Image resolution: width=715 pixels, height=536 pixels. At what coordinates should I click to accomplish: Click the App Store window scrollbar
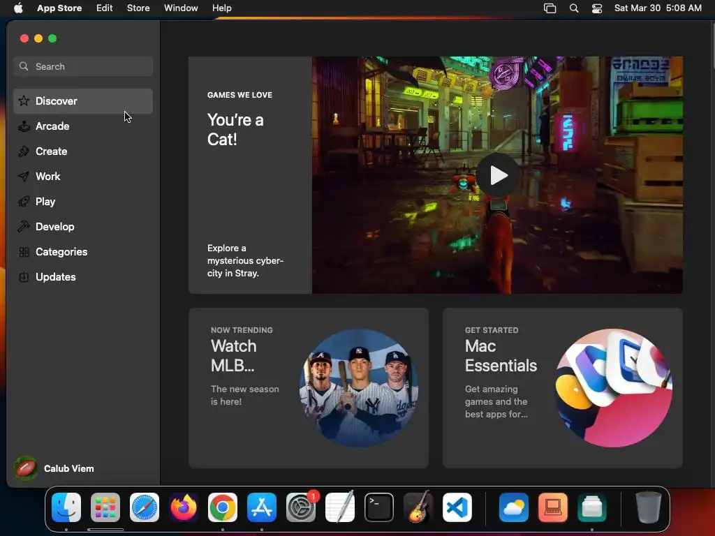[712, 45]
